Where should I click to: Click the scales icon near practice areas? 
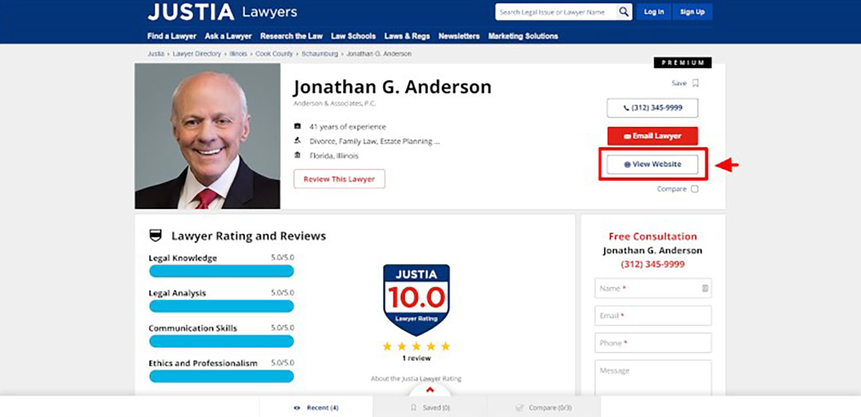click(x=297, y=140)
